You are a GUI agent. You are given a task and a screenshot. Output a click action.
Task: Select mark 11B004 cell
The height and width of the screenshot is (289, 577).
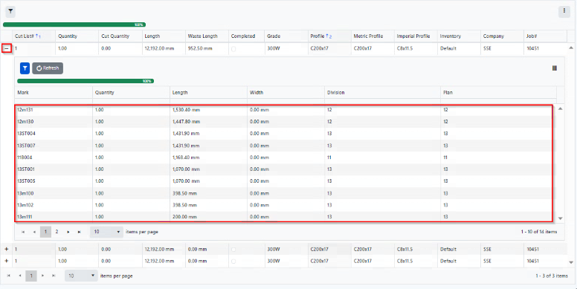click(x=54, y=158)
